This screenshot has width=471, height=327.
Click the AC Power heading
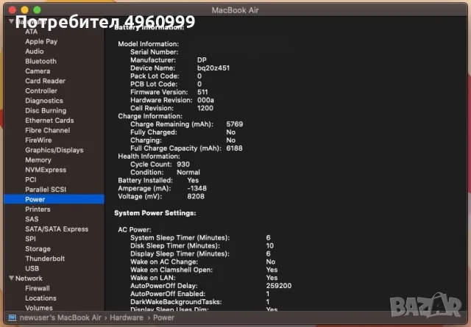tap(135, 230)
